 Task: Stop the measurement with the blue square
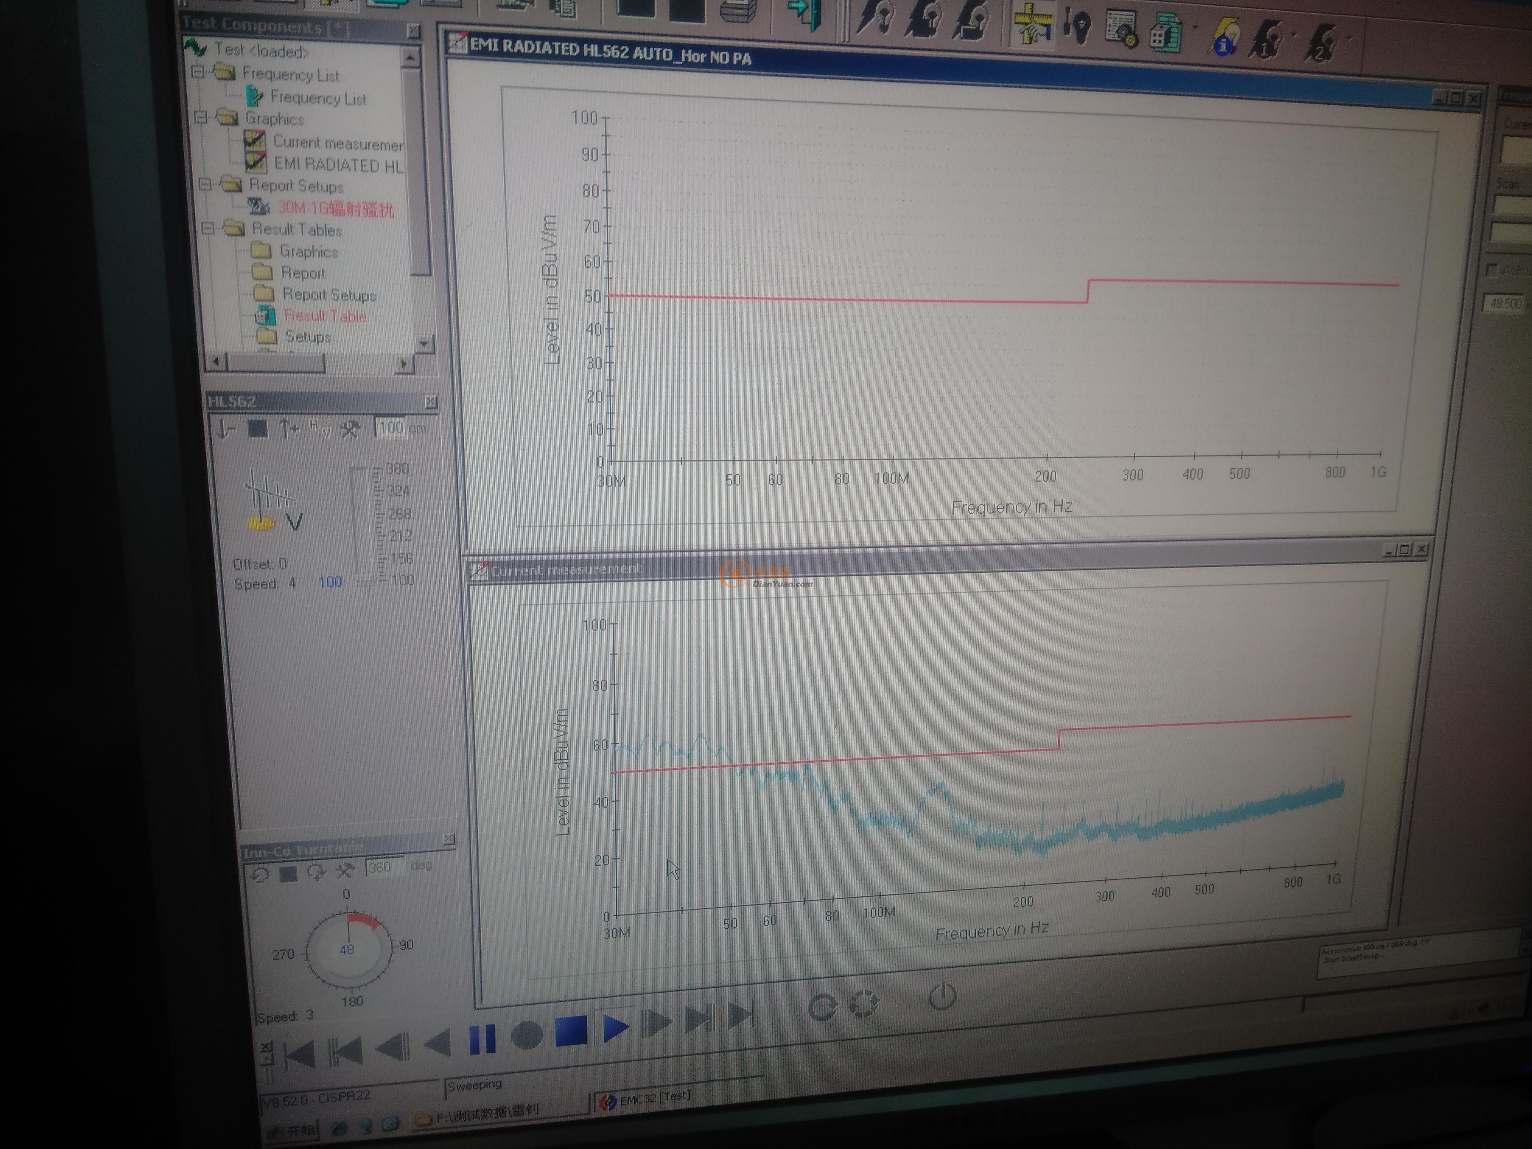[x=572, y=1032]
